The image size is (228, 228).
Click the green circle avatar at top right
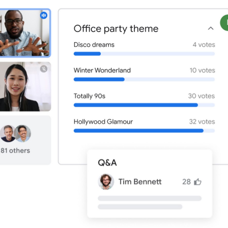point(224,23)
